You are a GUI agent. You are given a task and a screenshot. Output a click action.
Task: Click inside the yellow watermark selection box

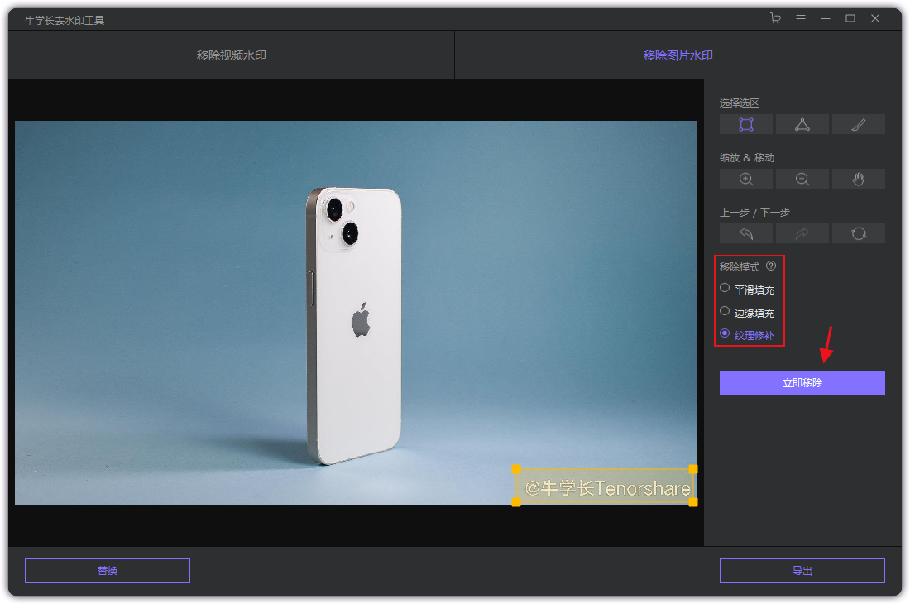tap(605, 487)
